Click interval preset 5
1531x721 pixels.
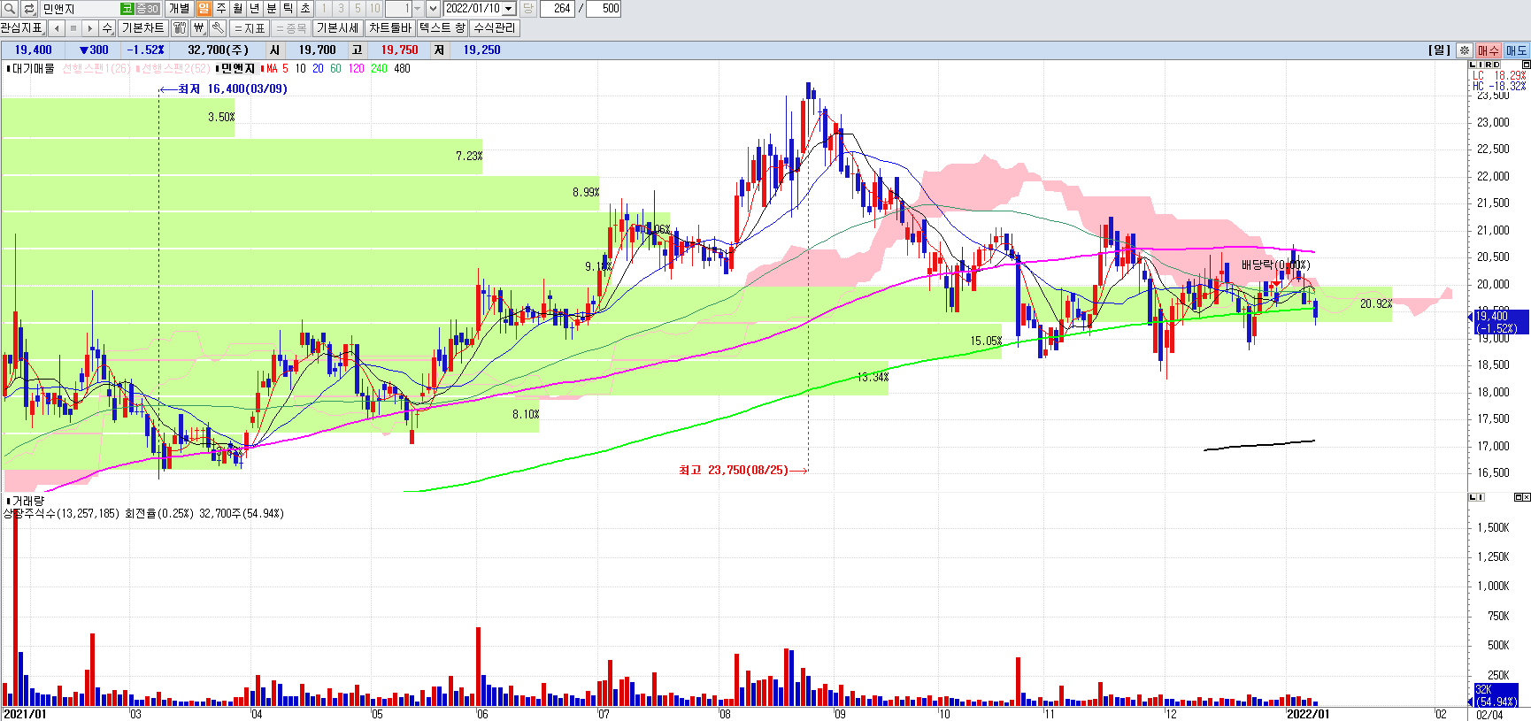358,9
